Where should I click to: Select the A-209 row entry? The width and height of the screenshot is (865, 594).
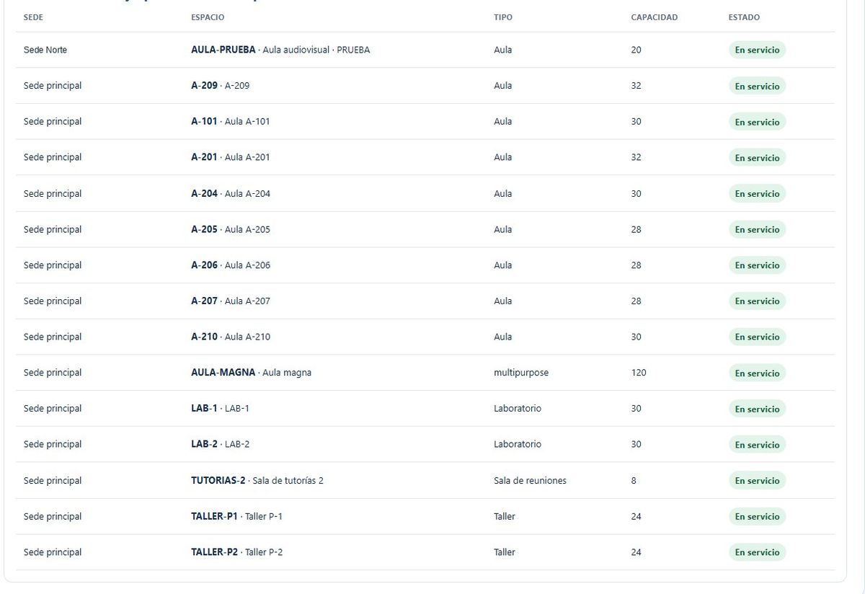[x=425, y=86]
